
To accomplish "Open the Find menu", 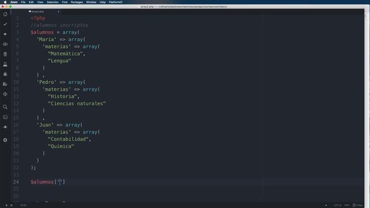I will click(x=65, y=2).
